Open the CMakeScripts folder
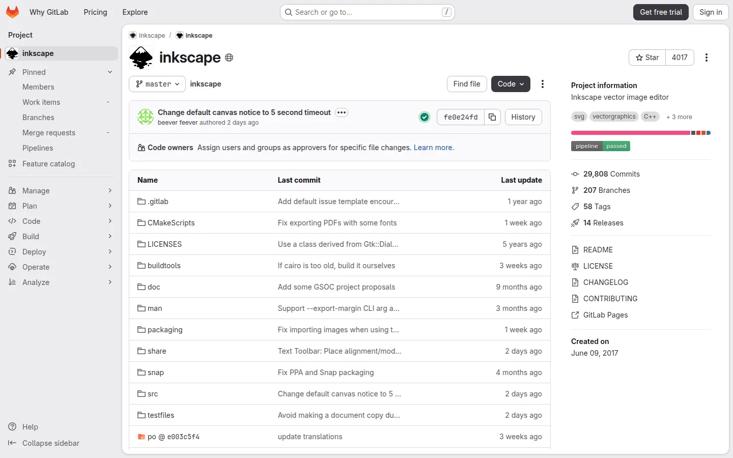Viewport: 733px width, 458px height. (171, 223)
